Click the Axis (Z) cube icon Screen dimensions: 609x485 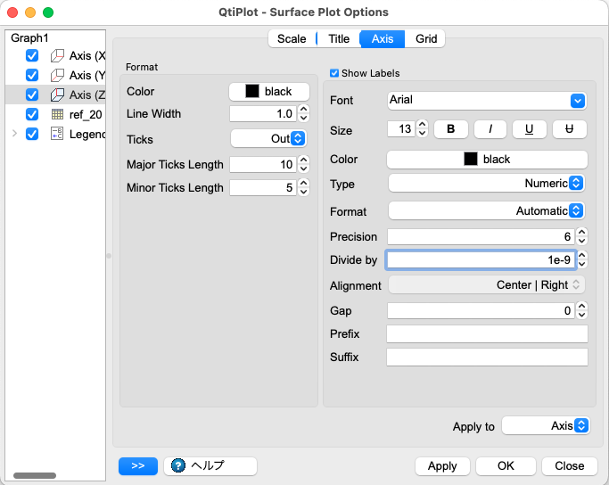point(57,95)
